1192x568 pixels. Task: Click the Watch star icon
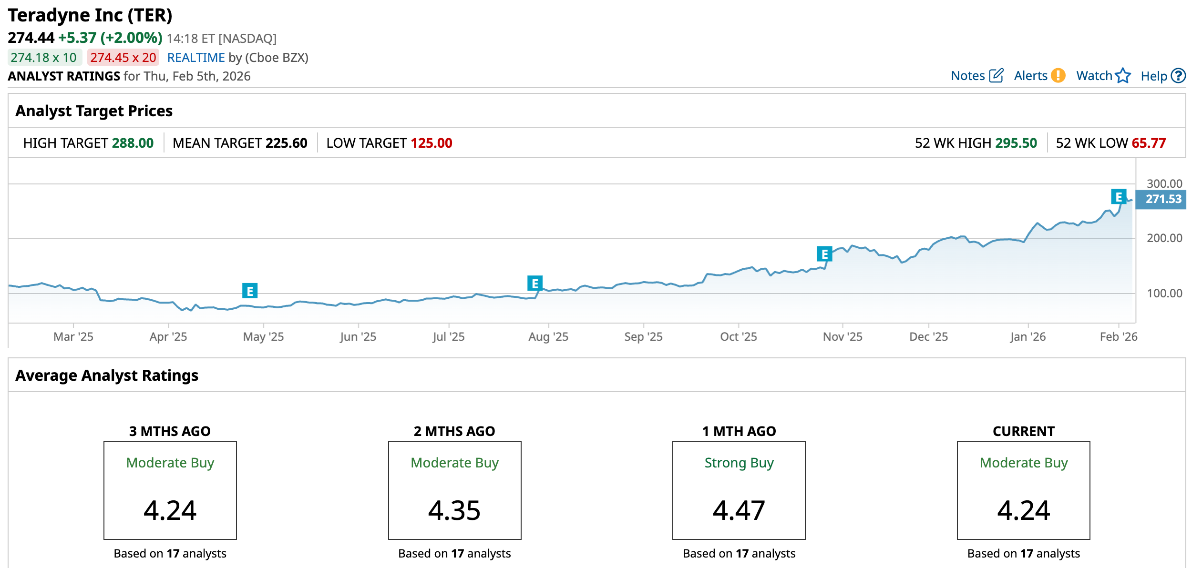click(1123, 76)
